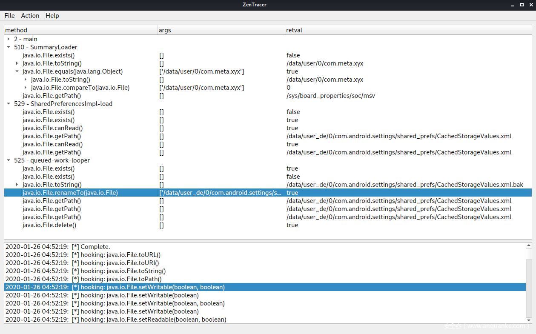
Task: Collapse the "510 - SummaryLoader" node
Action: pos(9,47)
